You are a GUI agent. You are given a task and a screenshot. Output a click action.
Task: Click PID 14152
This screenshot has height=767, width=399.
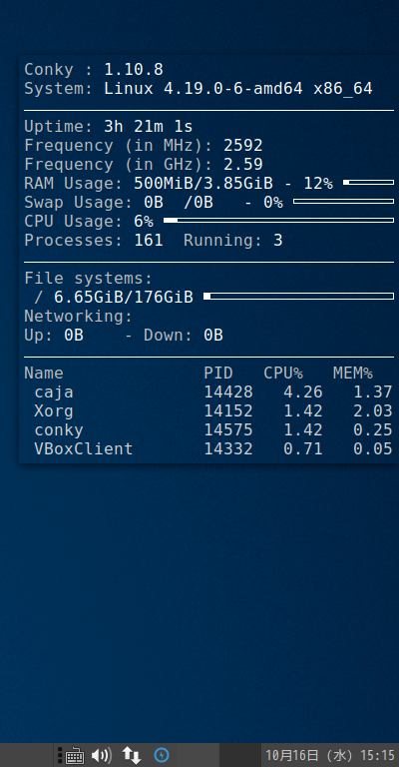(228, 410)
